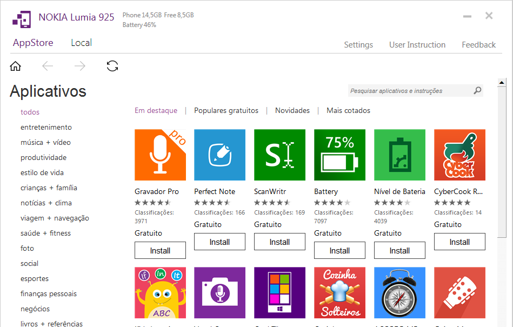Install the Battery app
This screenshot has width=513, height=327.
pos(339,250)
